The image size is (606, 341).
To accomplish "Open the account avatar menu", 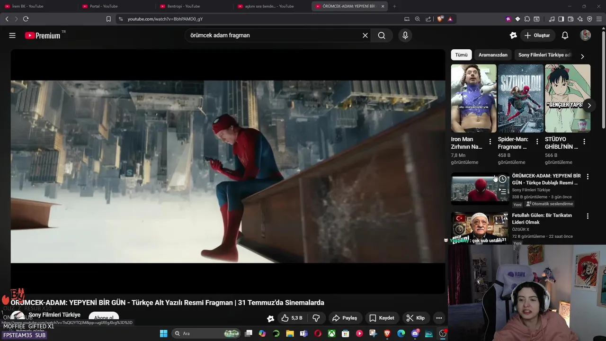I will (x=586, y=36).
